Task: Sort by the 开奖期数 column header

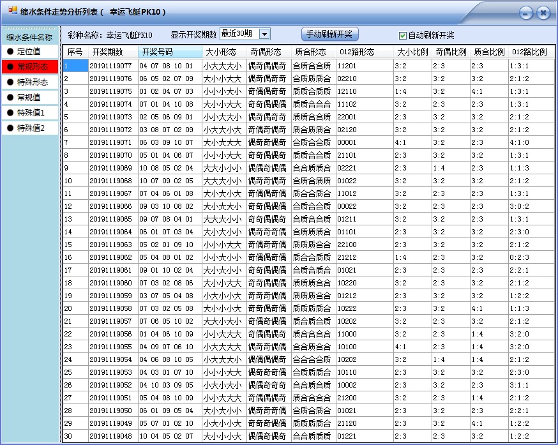Action: coord(107,52)
